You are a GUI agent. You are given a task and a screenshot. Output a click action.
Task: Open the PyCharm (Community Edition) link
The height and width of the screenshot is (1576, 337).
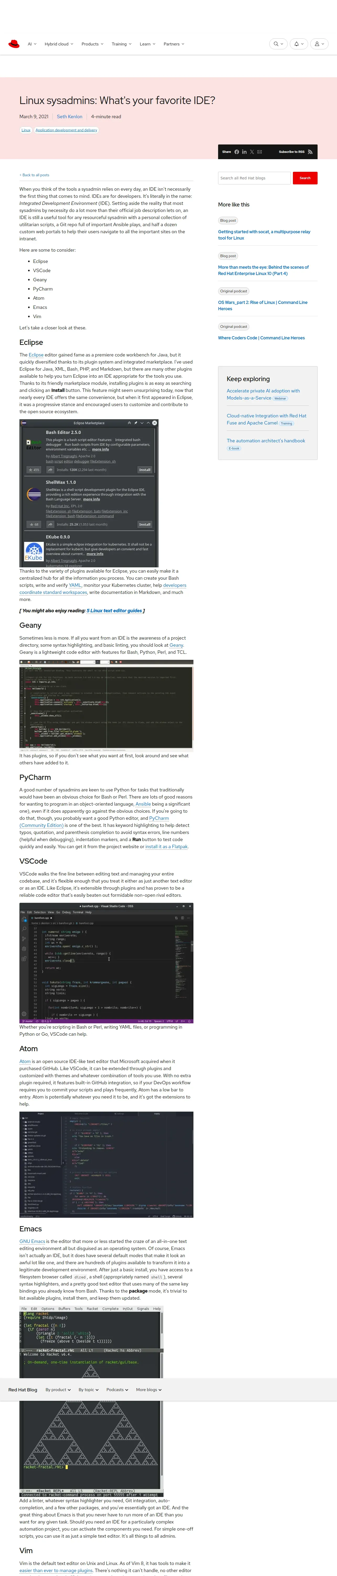[x=94, y=822]
